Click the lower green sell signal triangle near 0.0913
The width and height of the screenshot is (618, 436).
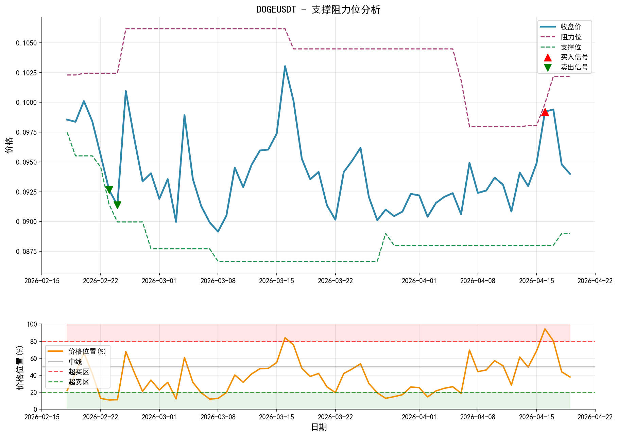coord(117,205)
